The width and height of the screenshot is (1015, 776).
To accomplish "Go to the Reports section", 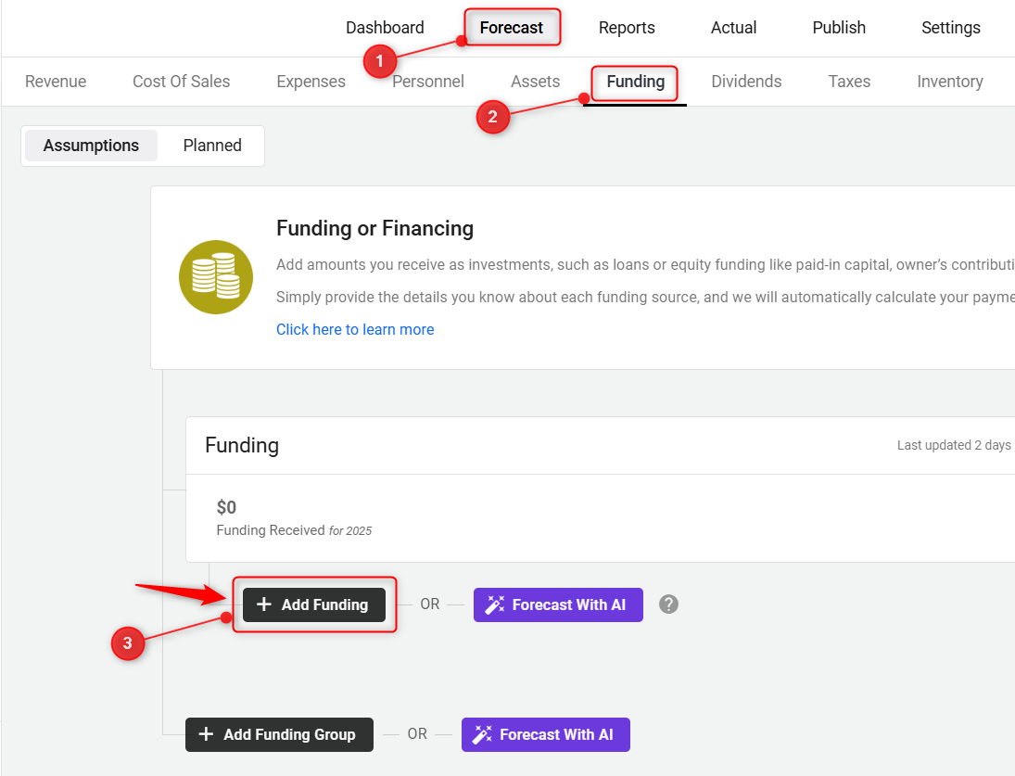I will tap(627, 28).
